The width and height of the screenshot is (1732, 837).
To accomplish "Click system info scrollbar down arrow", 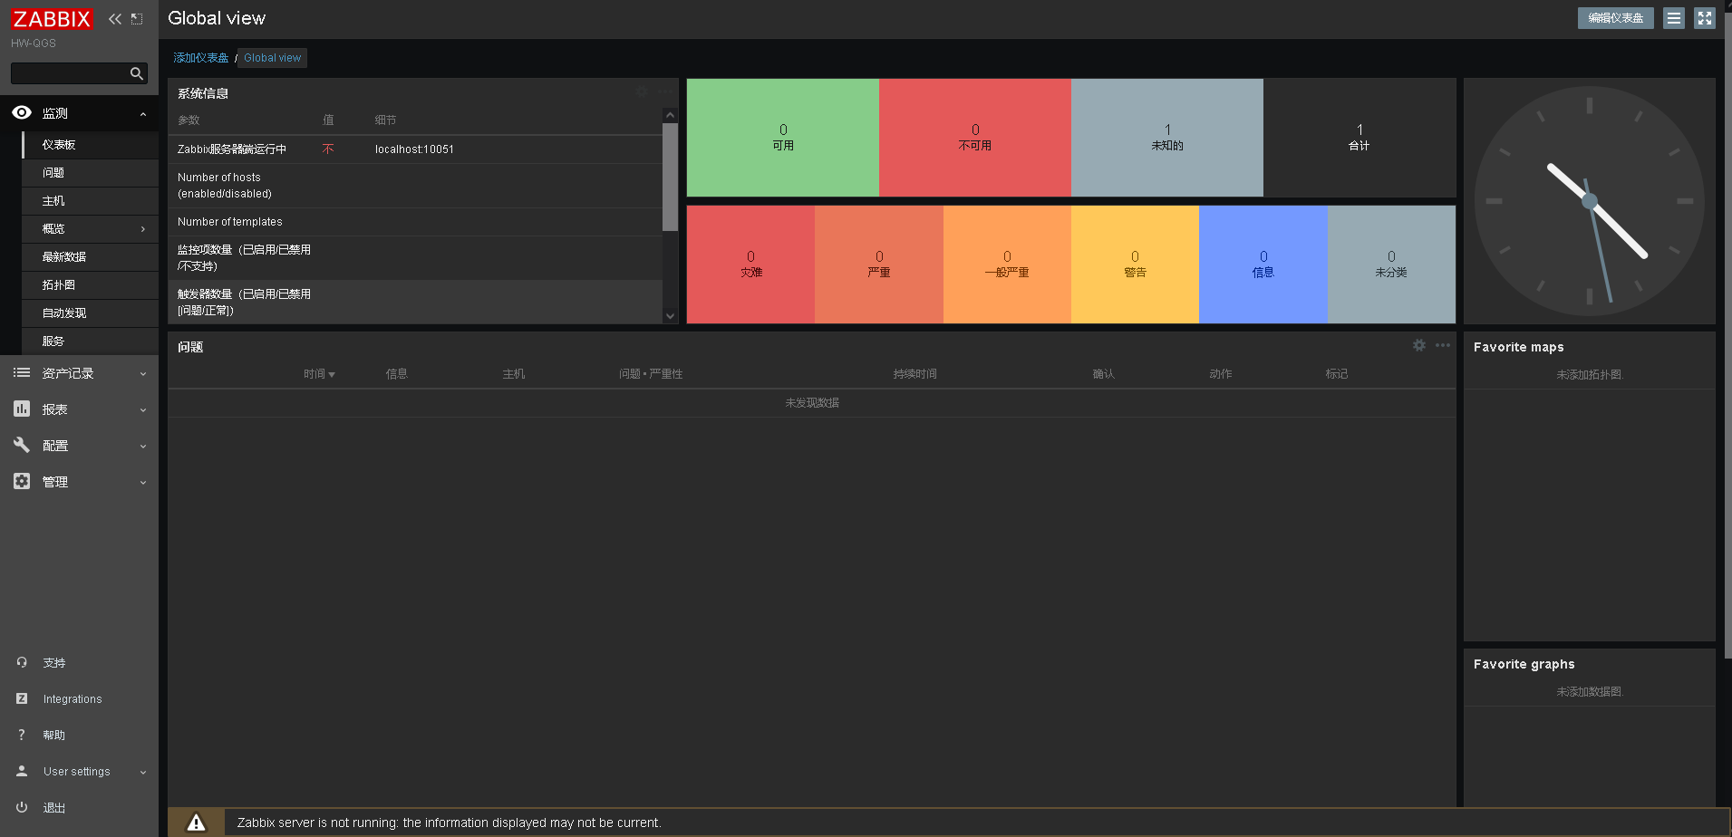I will point(671,316).
